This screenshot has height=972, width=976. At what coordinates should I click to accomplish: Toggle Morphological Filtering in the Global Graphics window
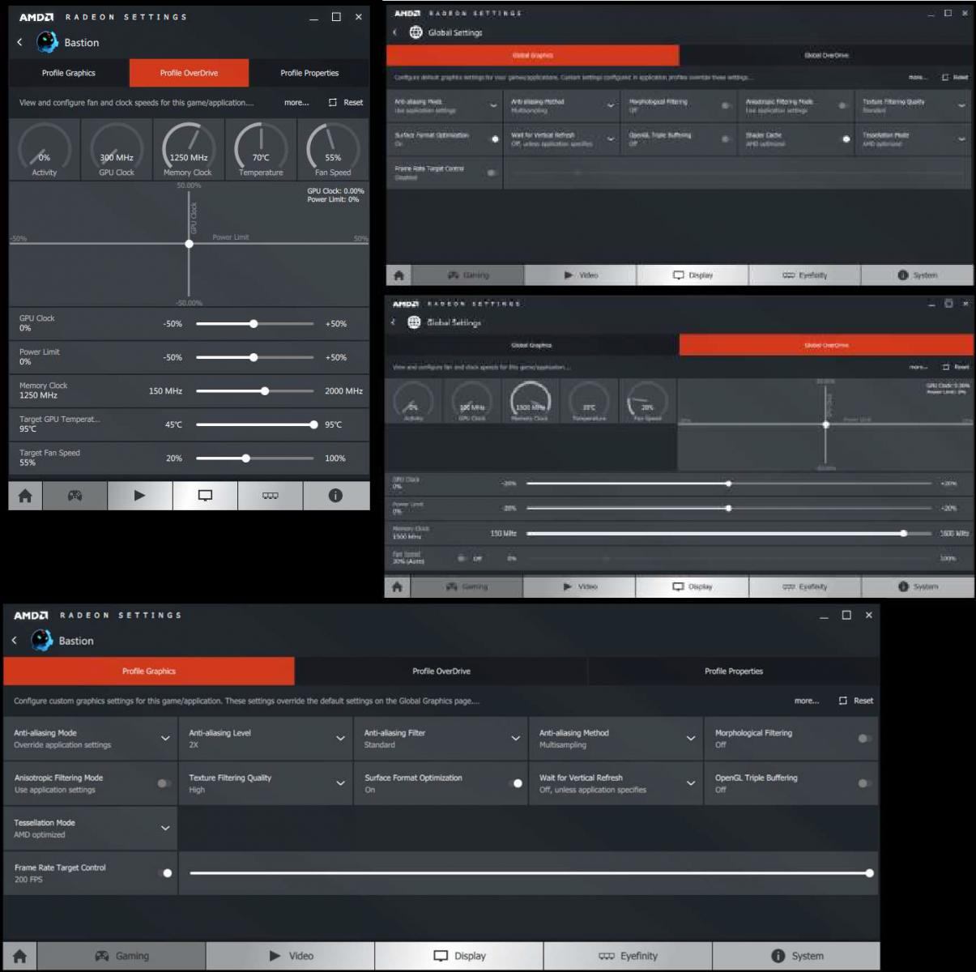(x=726, y=106)
